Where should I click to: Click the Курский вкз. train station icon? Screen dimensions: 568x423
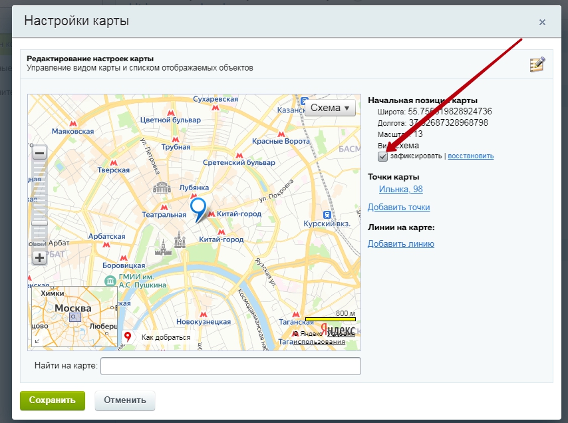[327, 214]
